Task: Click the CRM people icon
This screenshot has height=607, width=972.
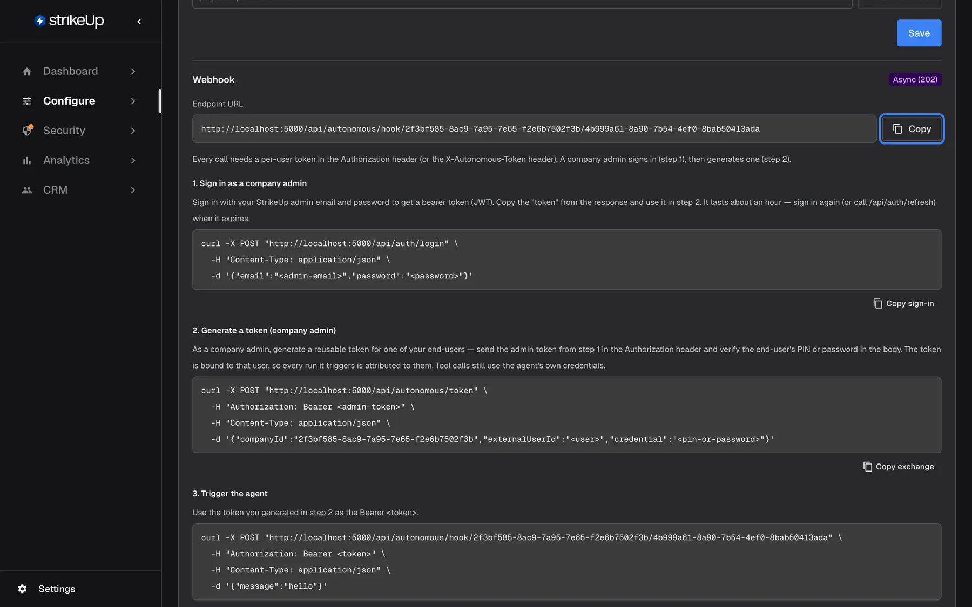Action: 27,190
